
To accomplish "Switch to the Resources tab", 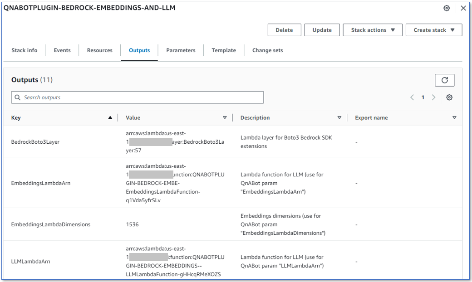I will (100, 50).
